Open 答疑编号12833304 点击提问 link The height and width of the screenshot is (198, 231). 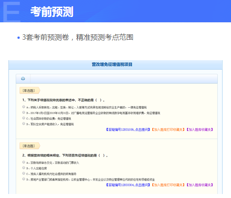click(x=128, y=185)
